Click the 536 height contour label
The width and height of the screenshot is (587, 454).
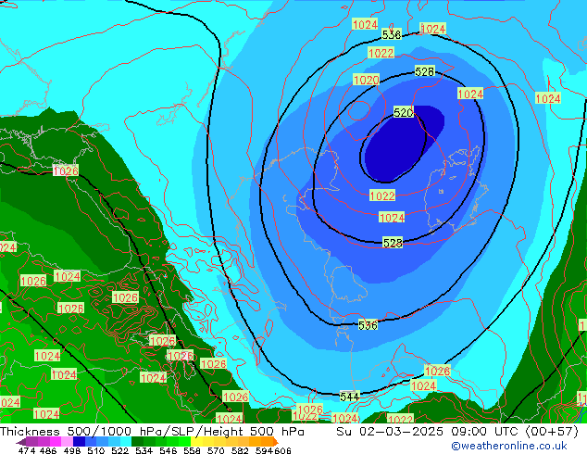pos(368,325)
